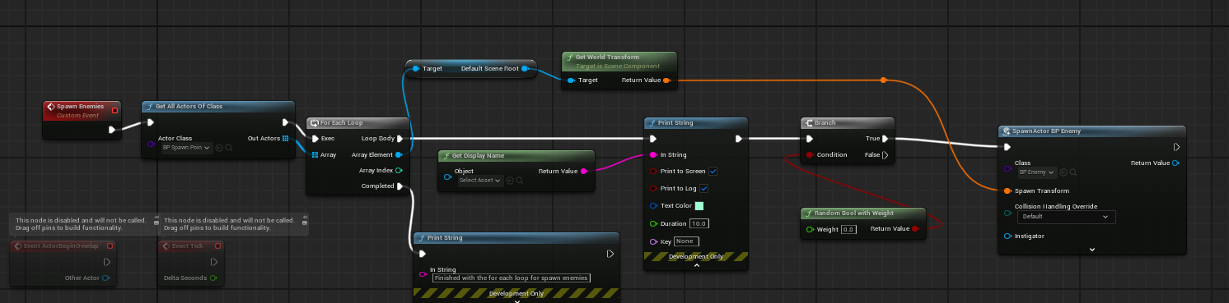Viewport: 1229px width, 303px height.
Task: Open the Text Color swatch
Action: tap(699, 205)
